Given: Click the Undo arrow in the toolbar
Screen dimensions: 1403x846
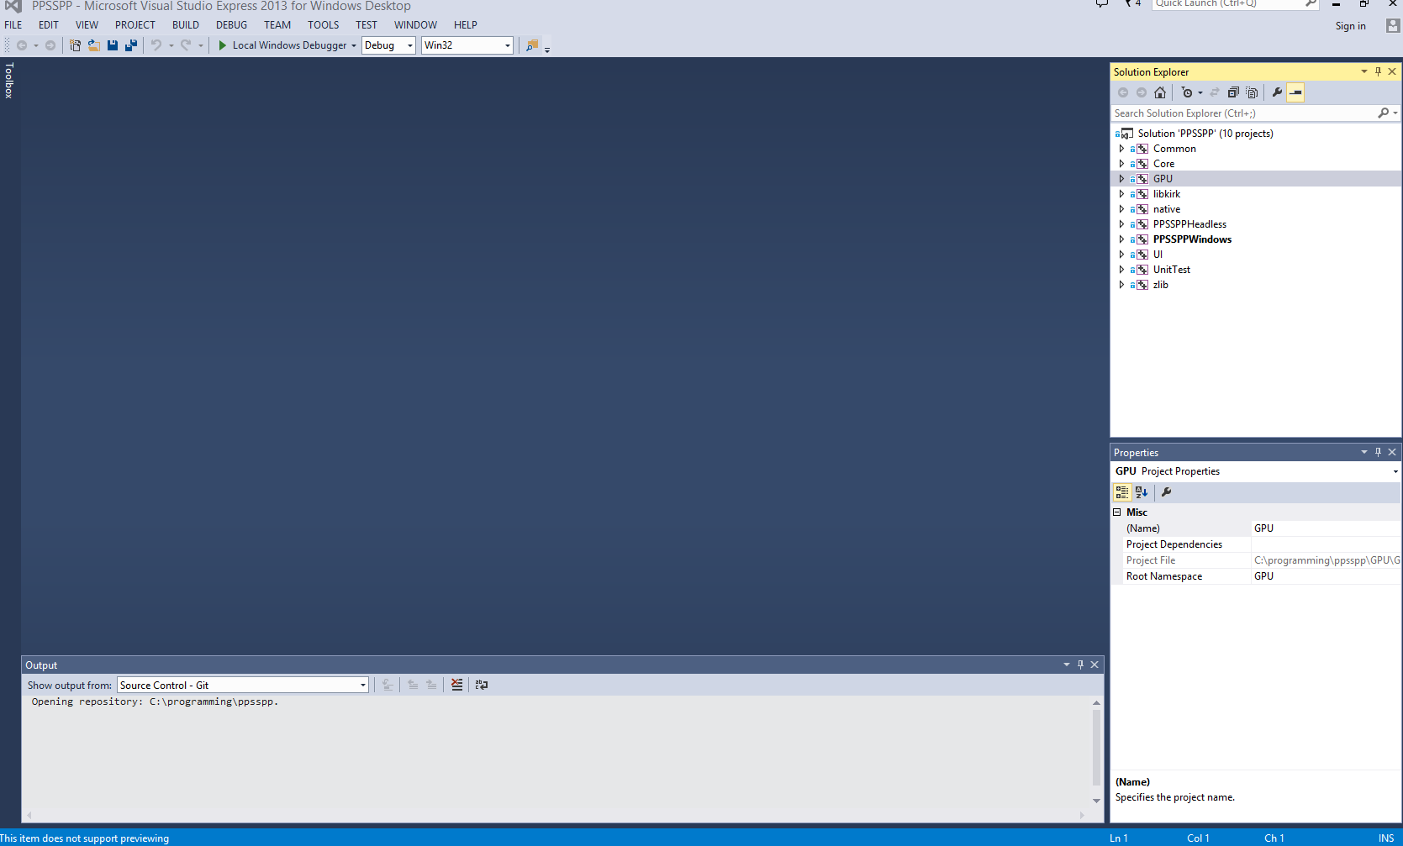Looking at the screenshot, I should tap(156, 45).
